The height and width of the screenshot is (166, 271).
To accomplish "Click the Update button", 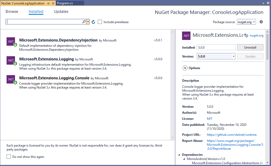I will coord(250,56).
